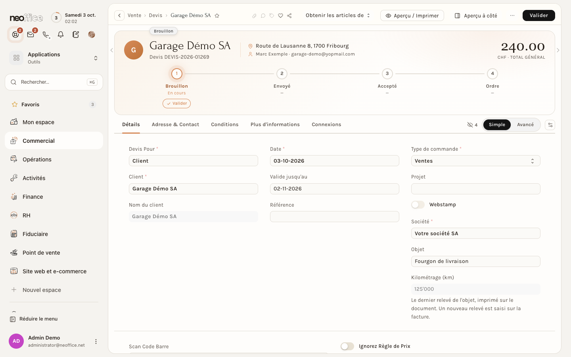Viewport: 571px width, 357px height.
Task: Switch to the Connexions tab
Action: (326, 125)
